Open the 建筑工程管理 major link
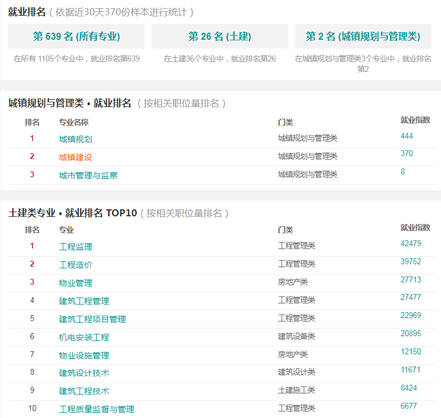441x418 pixels. click(84, 301)
